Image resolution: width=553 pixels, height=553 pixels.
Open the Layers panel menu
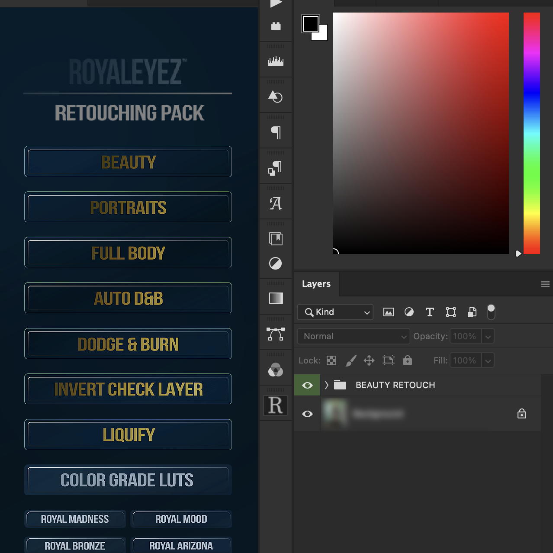(x=545, y=284)
